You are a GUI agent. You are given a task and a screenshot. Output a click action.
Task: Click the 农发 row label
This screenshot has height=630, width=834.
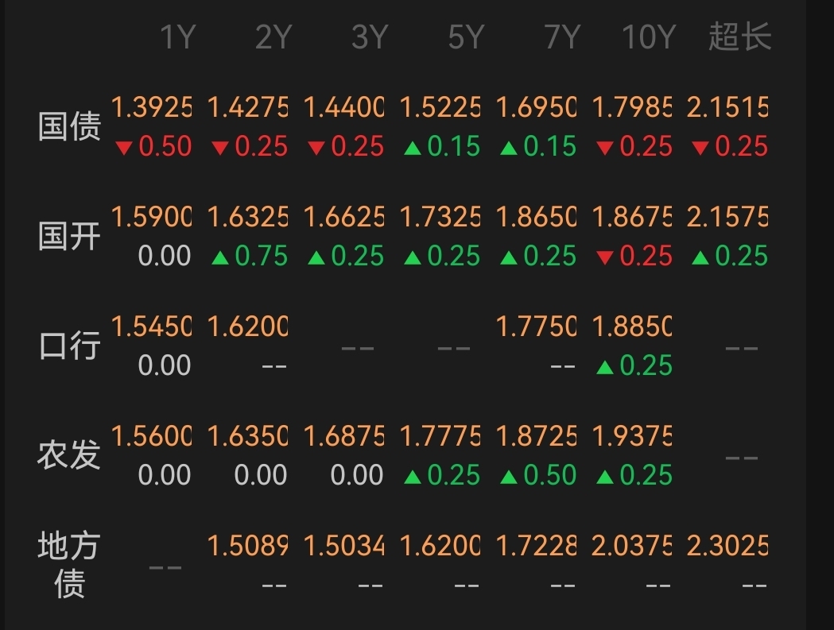click(x=70, y=455)
